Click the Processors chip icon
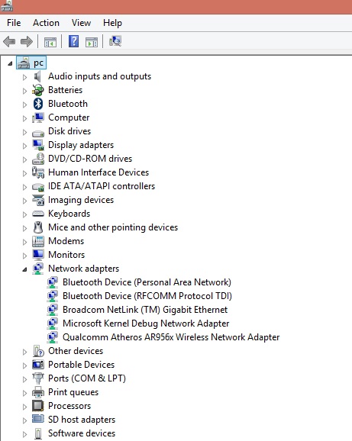 tap(38, 406)
